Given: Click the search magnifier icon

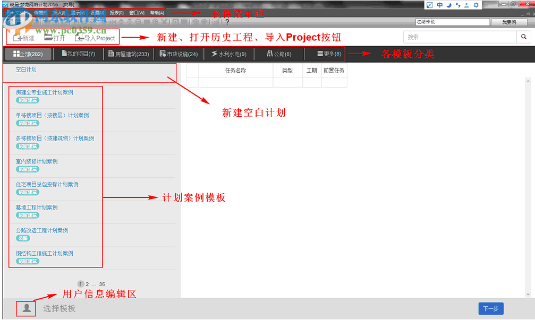Looking at the screenshot, I should (524, 37).
